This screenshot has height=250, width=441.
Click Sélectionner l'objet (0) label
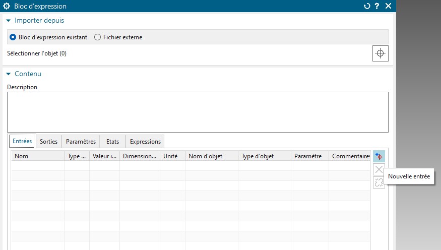[x=37, y=53]
